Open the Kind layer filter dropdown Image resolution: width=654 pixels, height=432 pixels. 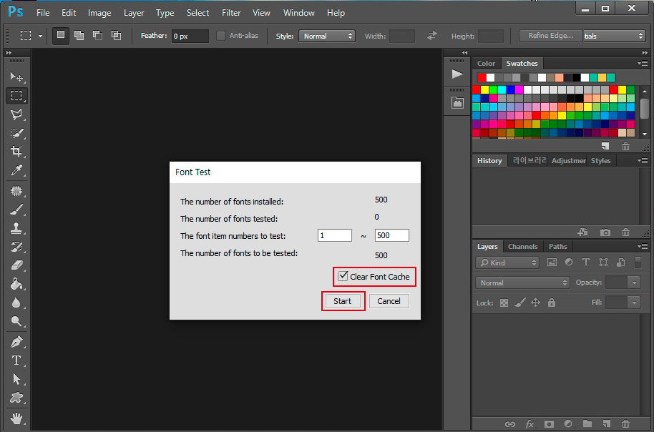pyautogui.click(x=507, y=262)
